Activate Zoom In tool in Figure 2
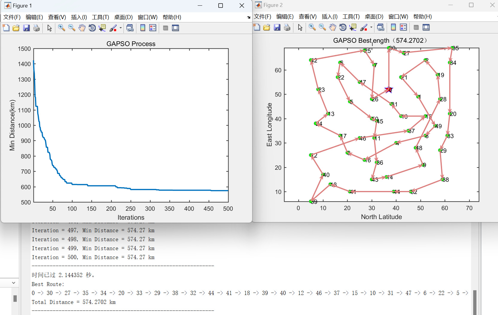 312,27
